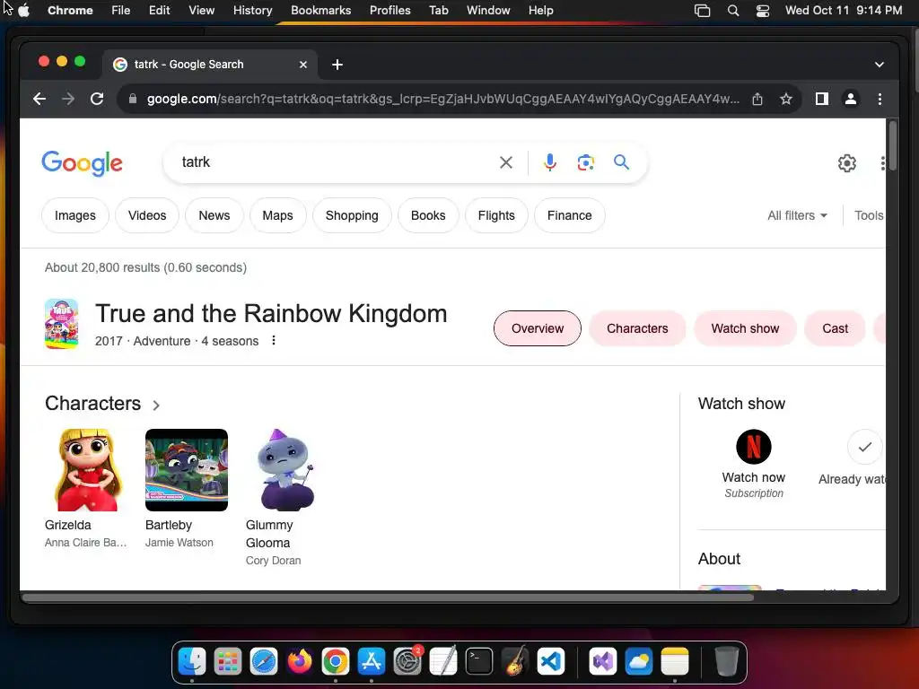Screen dimensions: 919x689
Task: Filter results by Images
Action: point(75,215)
